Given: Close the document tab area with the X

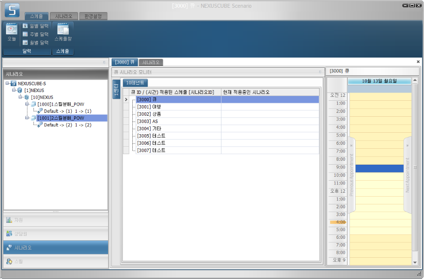Looking at the screenshot, I should pos(418,62).
